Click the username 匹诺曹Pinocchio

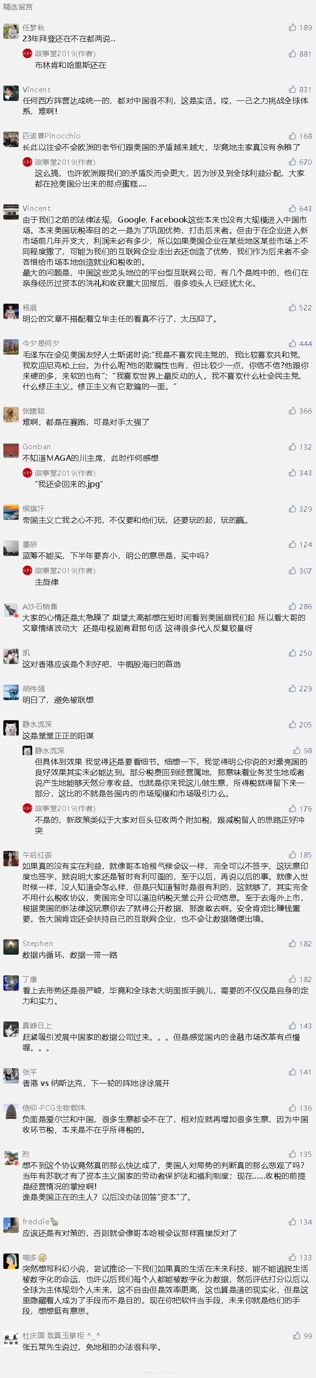pos(51,136)
